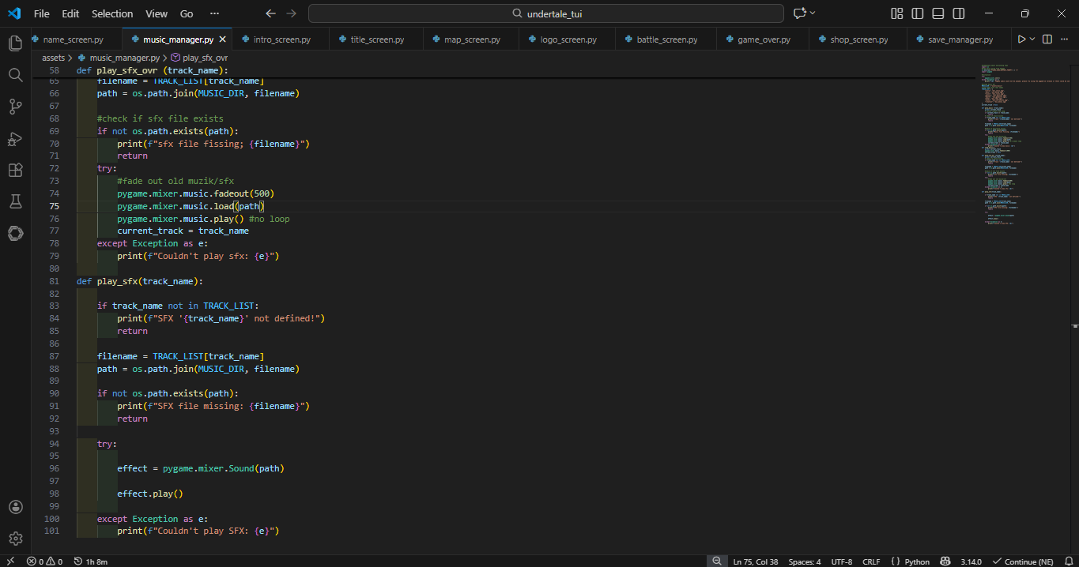Viewport: 1079px width, 567px height.
Task: Open the Selection menu
Action: [112, 13]
